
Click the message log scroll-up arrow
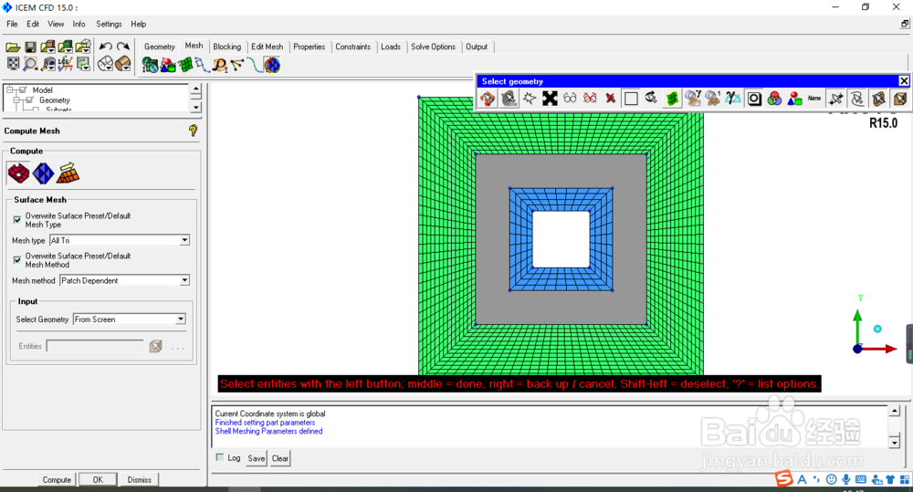[x=895, y=411]
